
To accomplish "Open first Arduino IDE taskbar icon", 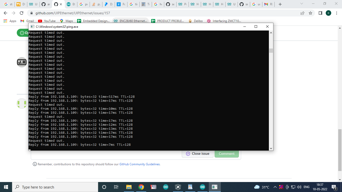I will pos(166,187).
